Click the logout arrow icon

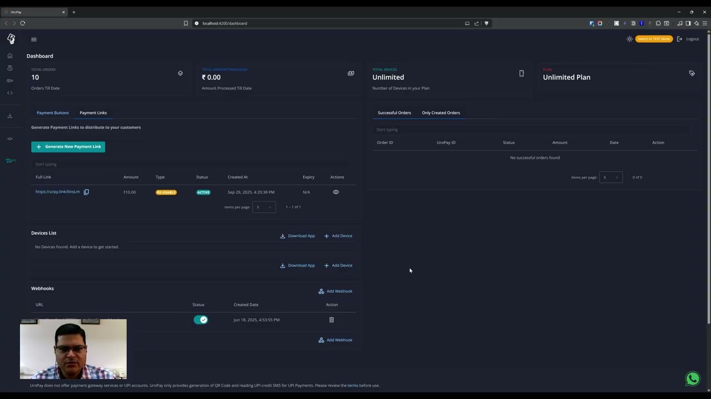point(679,39)
